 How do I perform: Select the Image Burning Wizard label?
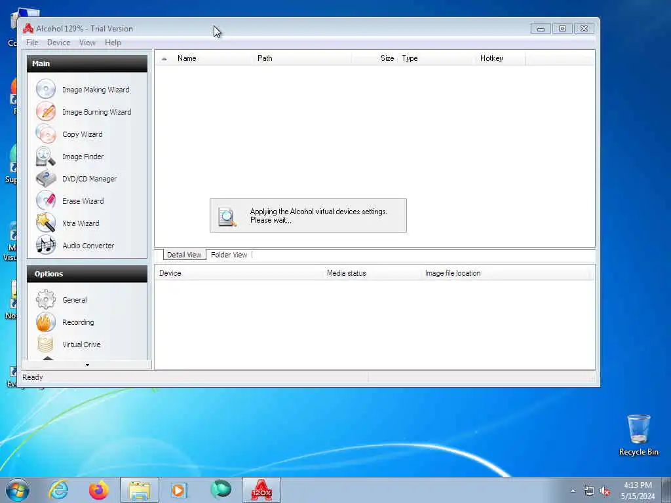tap(97, 112)
